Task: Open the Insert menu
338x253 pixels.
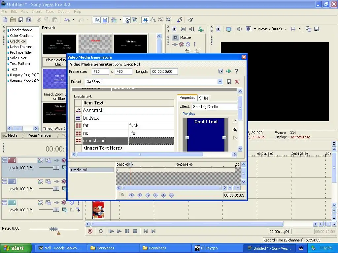Action: (37, 12)
